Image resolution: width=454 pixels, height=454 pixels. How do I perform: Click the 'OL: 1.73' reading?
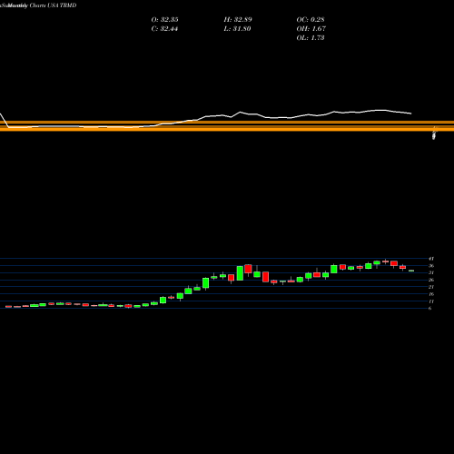311,38
